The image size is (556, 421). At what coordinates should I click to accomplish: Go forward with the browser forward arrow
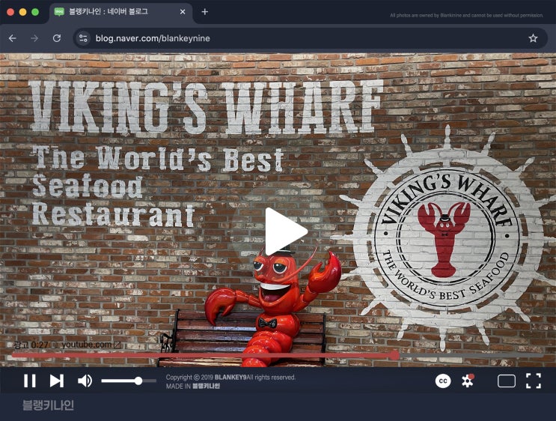pyautogui.click(x=34, y=38)
